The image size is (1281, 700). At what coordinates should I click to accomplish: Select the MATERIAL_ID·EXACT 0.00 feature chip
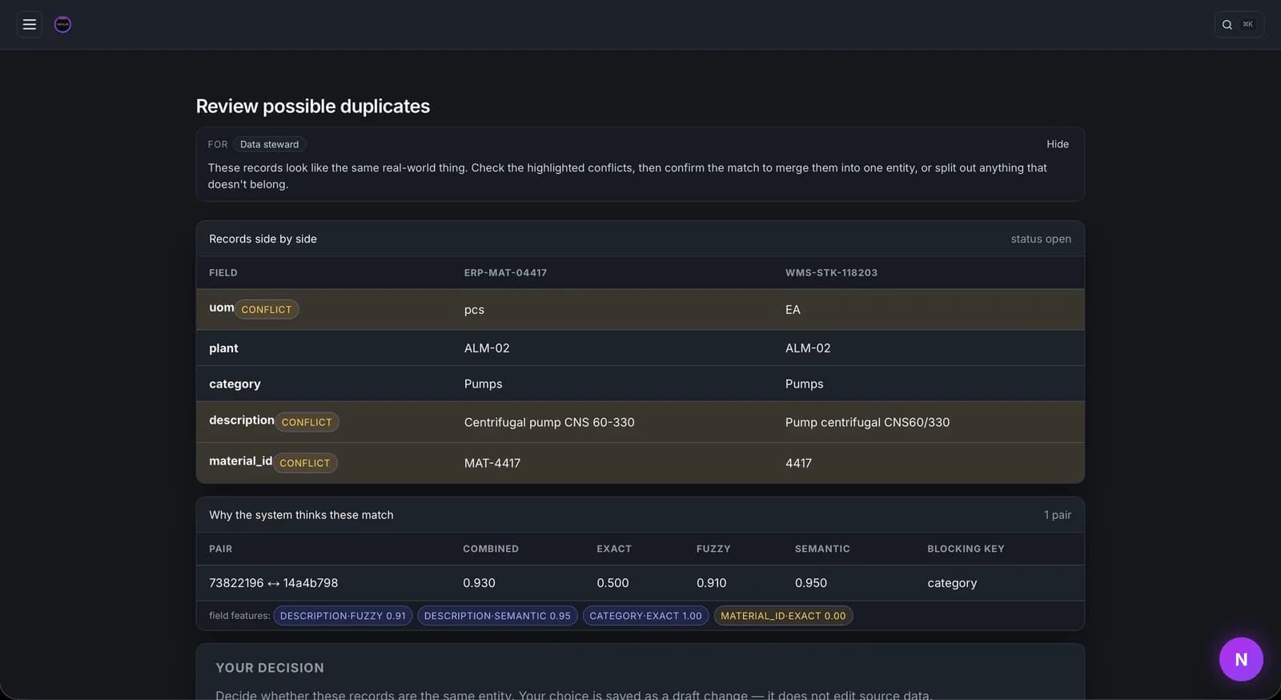pos(783,616)
